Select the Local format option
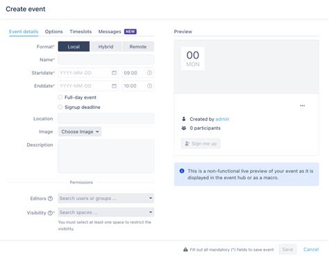Image resolution: width=329 pixels, height=257 pixels. pos(74,47)
